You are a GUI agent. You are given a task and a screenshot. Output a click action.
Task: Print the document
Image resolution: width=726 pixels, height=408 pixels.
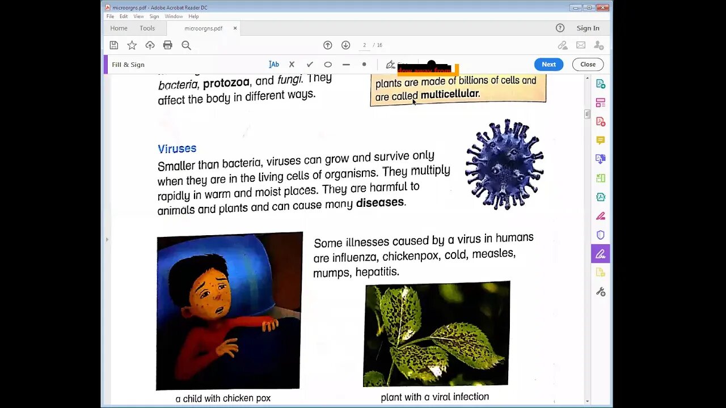click(x=168, y=45)
